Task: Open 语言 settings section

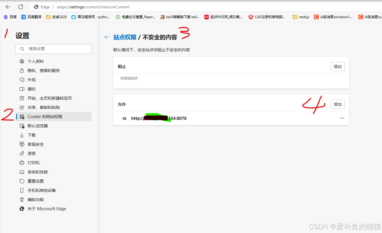Action: tap(54, 154)
